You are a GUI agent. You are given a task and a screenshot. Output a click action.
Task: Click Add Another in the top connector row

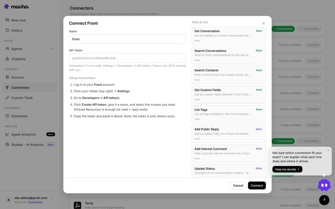coord(309,29)
